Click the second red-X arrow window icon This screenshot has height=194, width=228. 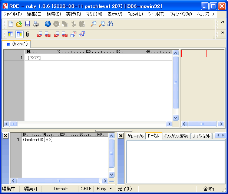tap(48, 35)
